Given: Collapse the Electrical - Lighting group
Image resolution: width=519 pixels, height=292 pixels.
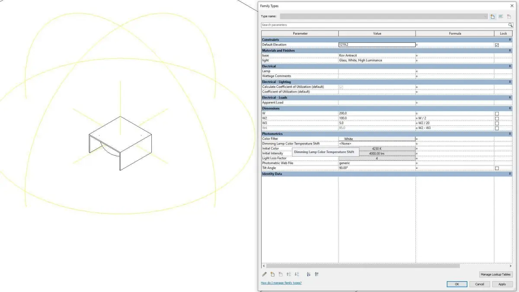Looking at the screenshot, I should 510,82.
